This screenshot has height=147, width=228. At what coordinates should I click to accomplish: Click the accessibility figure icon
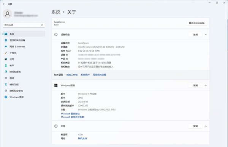6,84
